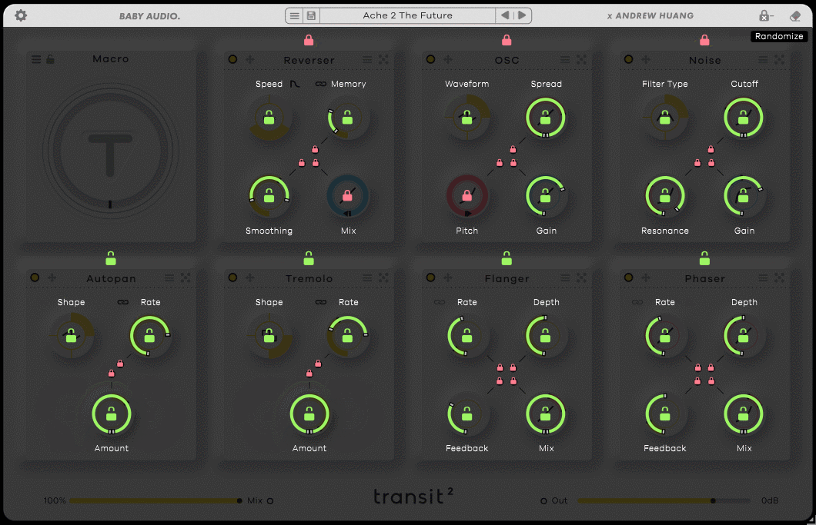Click the Phaser module title
This screenshot has height=525, width=816.
(704, 278)
